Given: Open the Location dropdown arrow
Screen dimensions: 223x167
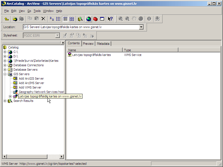Looking at the screenshot, I should tap(141, 27).
